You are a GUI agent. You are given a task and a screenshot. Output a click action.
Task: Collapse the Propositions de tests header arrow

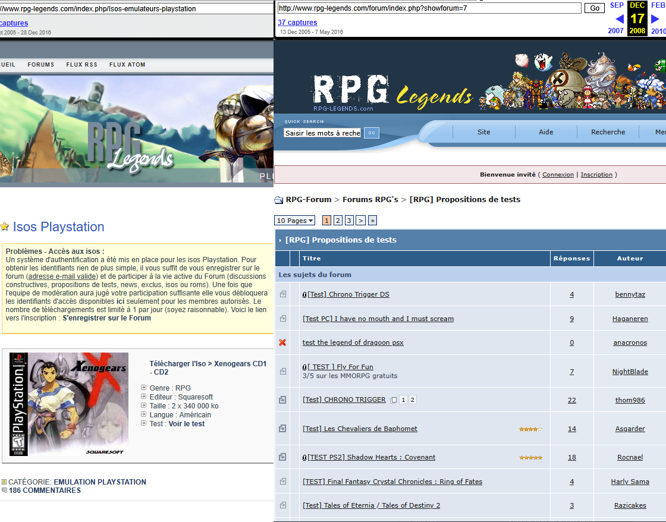coord(280,240)
